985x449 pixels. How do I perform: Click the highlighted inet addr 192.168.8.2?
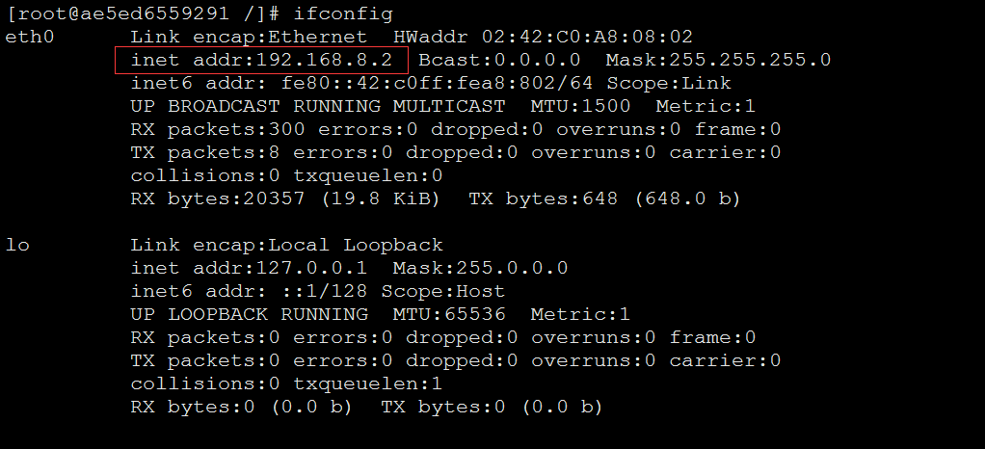[261, 61]
